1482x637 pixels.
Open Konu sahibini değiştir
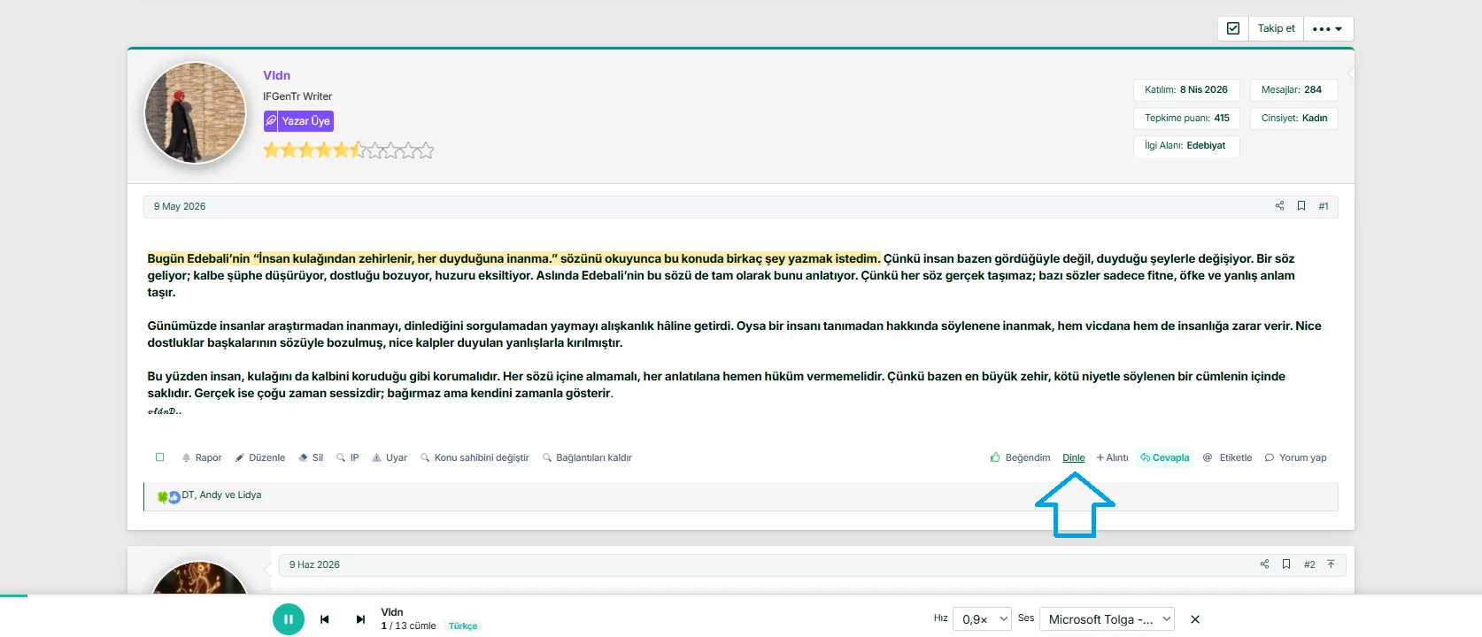475,457
